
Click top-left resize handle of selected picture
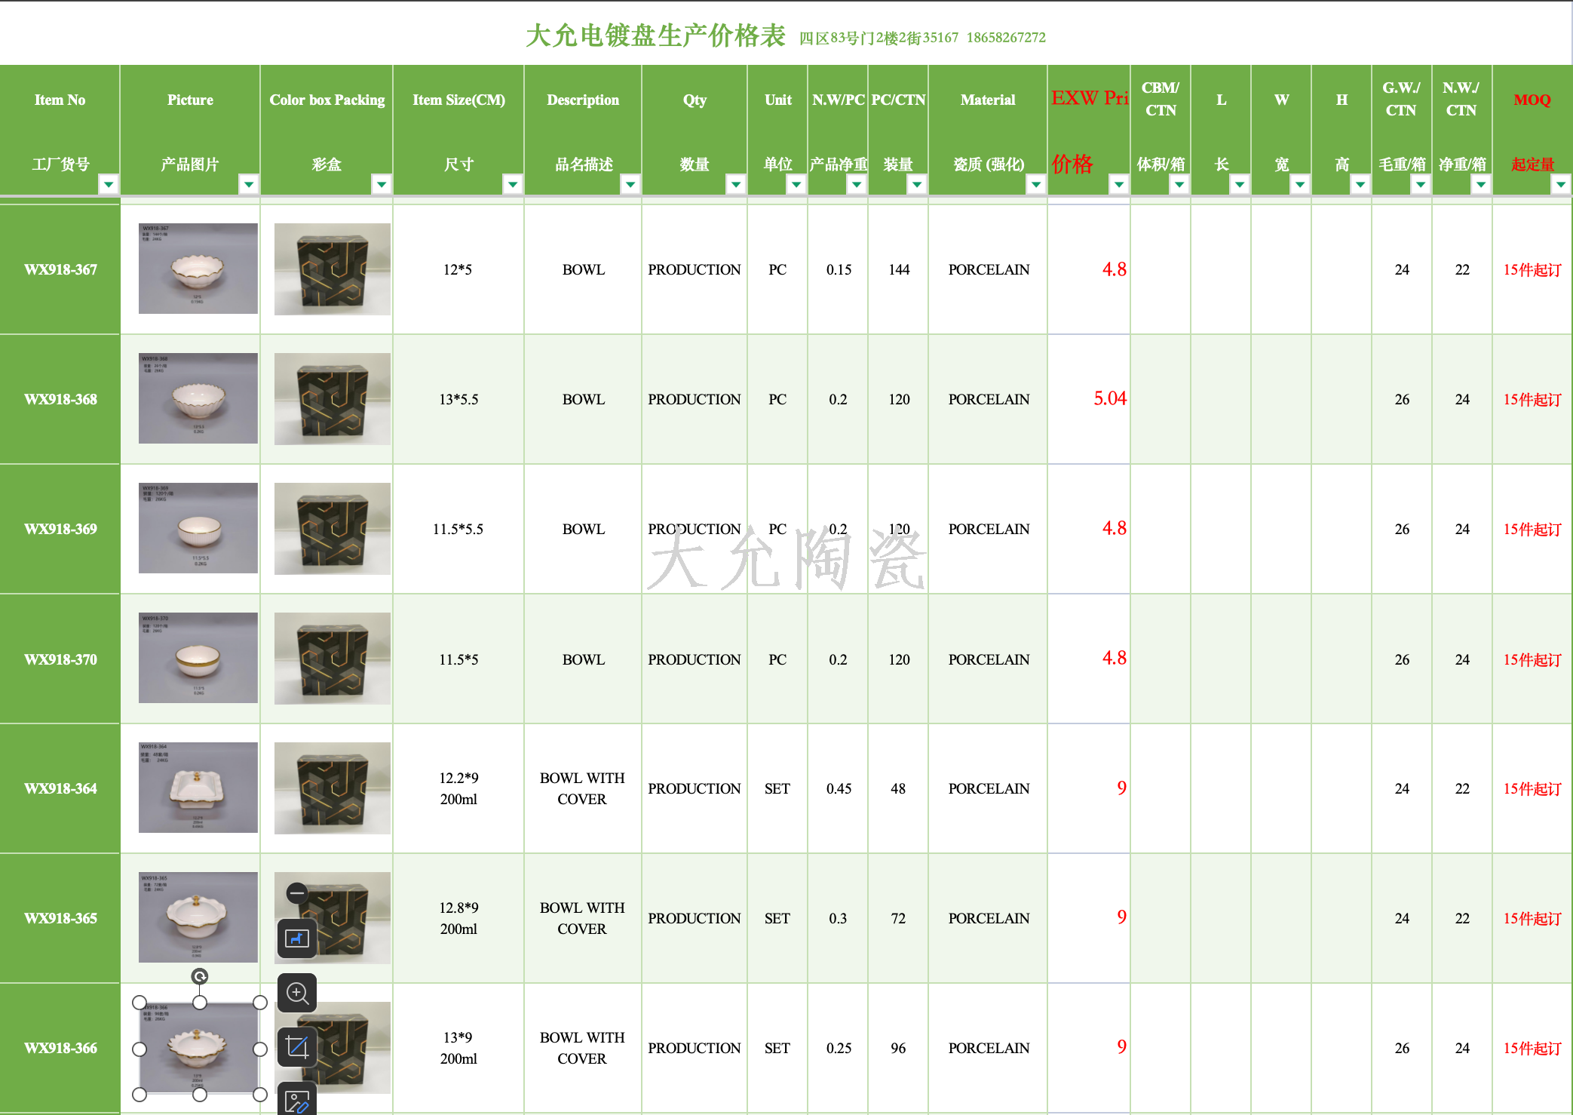click(140, 1003)
